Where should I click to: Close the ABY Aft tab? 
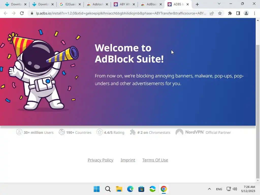134,4
